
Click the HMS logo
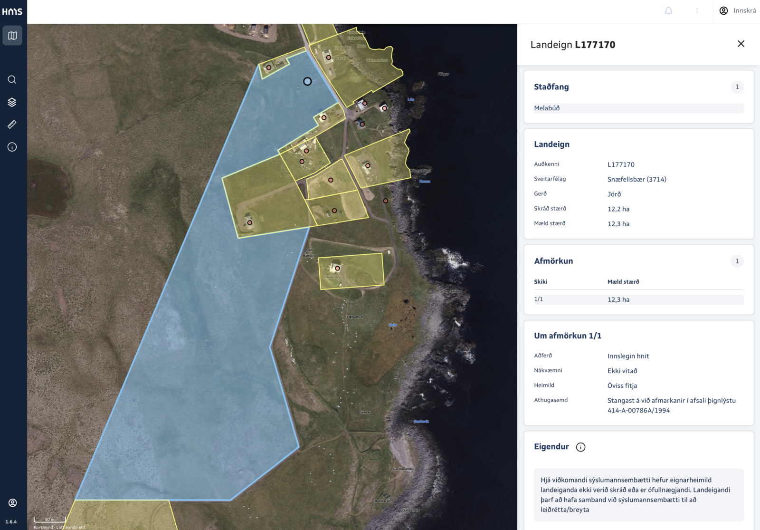tap(12, 11)
